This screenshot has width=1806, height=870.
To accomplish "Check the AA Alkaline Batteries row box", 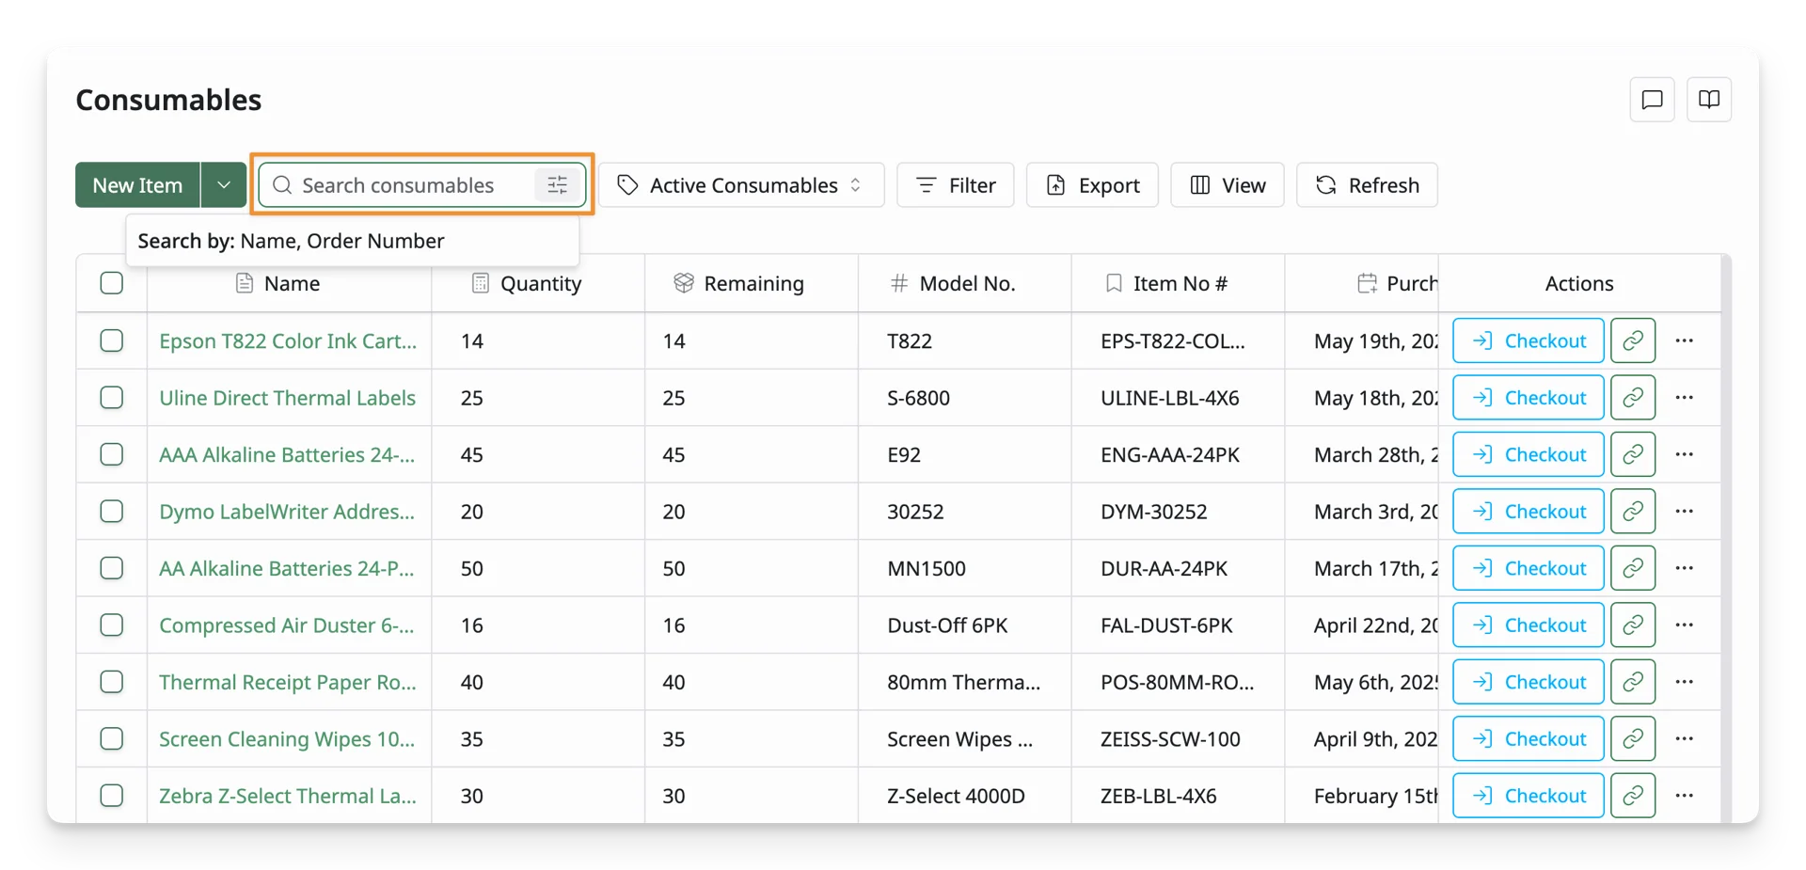I will click(x=112, y=568).
